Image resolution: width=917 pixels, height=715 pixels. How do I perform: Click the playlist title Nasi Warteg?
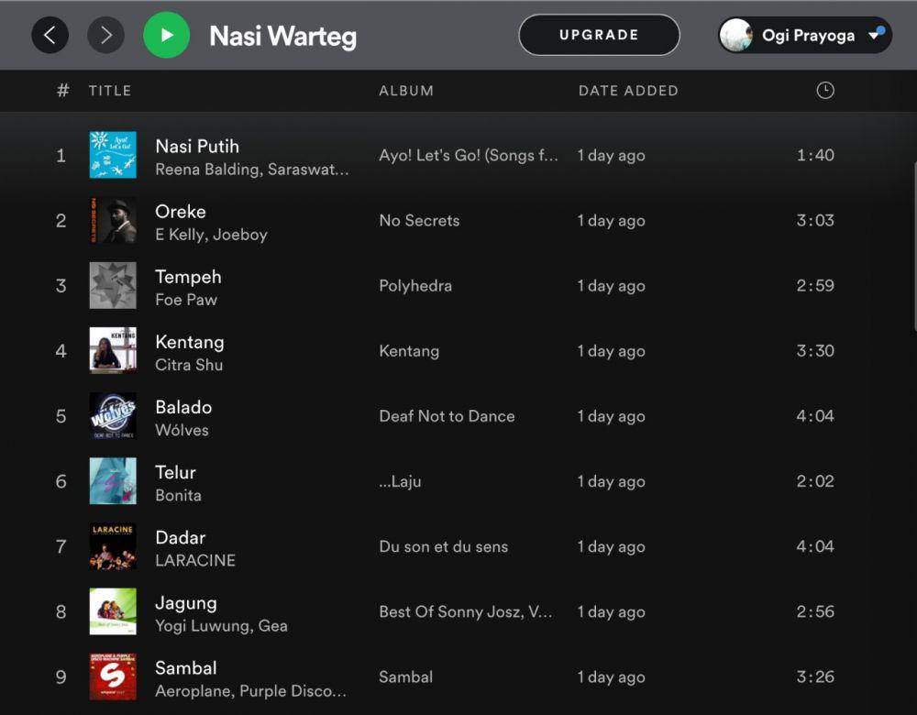point(283,37)
